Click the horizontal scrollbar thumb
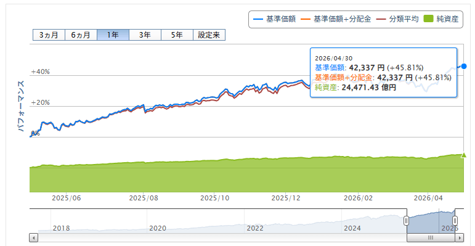This screenshot has width=475, height=246. [431, 237]
